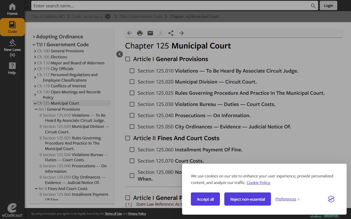Expand Ch 110 Mayor and Board chevron
This screenshot has width=351, height=219.
(x=35, y=63)
